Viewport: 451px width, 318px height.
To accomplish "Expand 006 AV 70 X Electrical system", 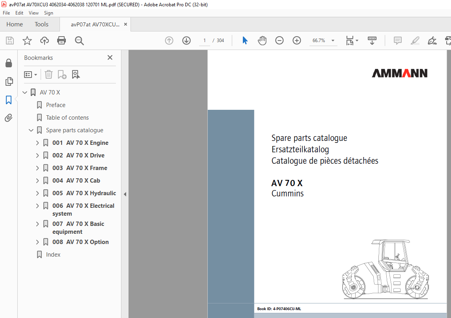I will [x=37, y=206].
